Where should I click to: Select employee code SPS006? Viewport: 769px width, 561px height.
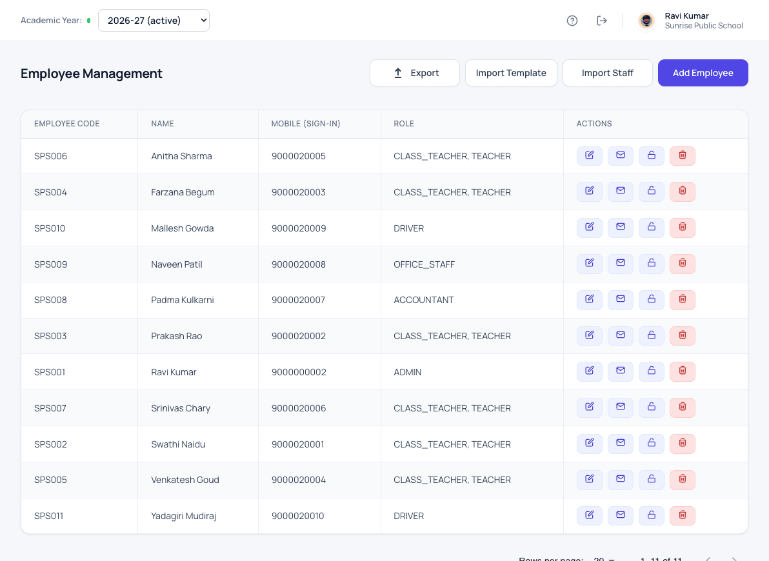50,156
